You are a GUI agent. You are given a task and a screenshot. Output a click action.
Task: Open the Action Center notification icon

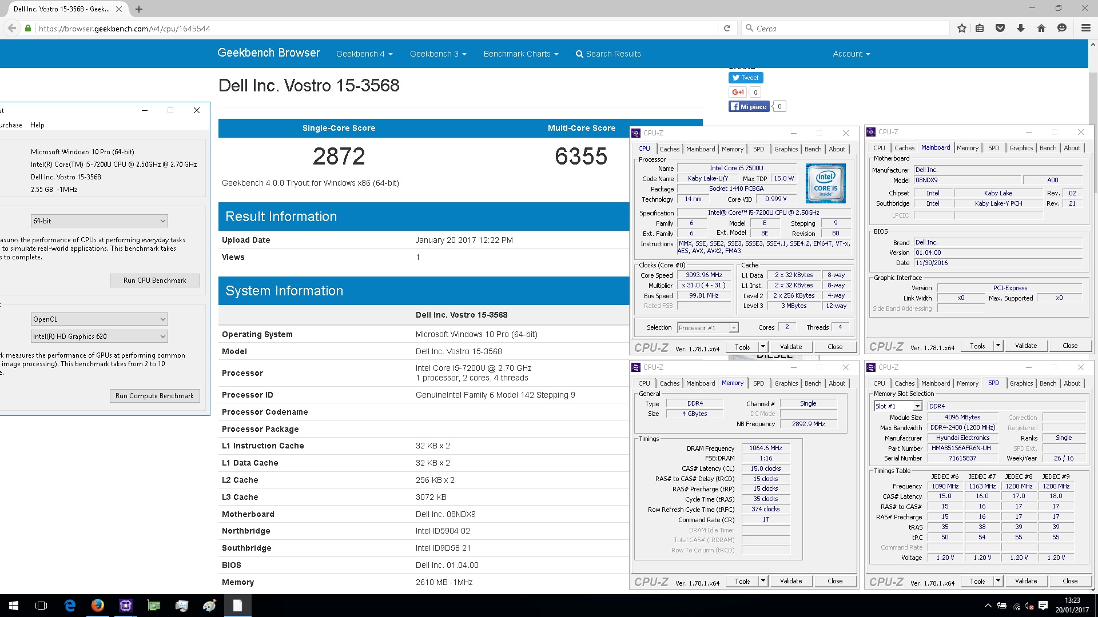point(1043,606)
